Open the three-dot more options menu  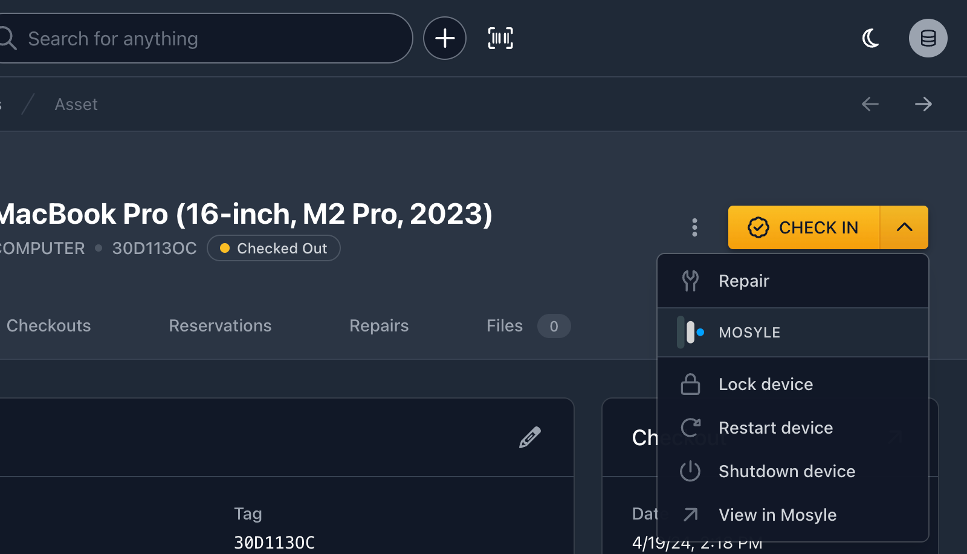click(x=694, y=227)
